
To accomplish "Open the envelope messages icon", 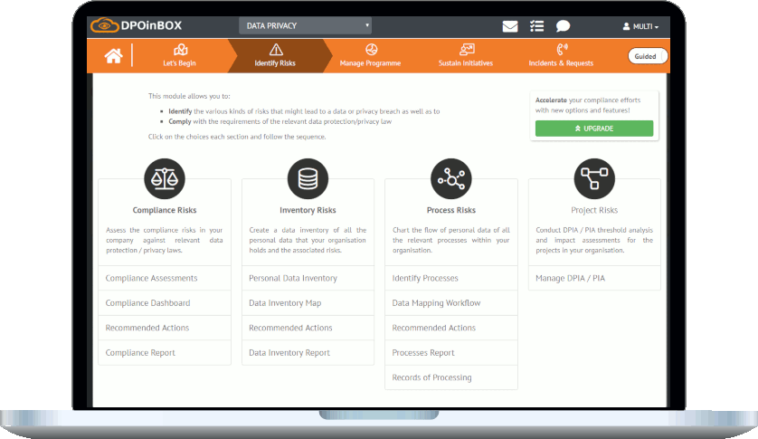I will coord(510,26).
